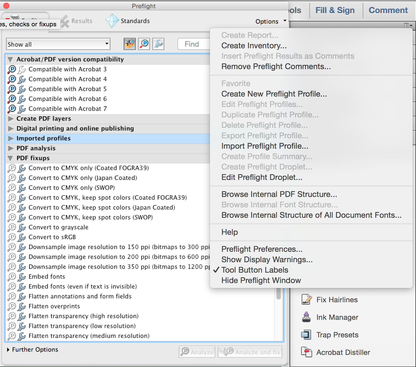
Task: Click the wrench icon beside Compatible with Acrobat 4
Action: pos(21,79)
